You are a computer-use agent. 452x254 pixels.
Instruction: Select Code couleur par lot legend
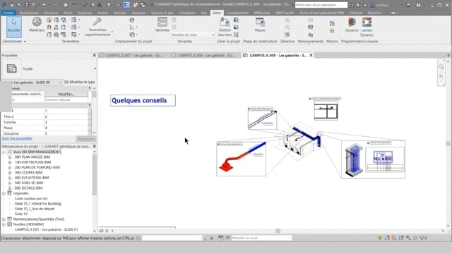tap(31, 198)
